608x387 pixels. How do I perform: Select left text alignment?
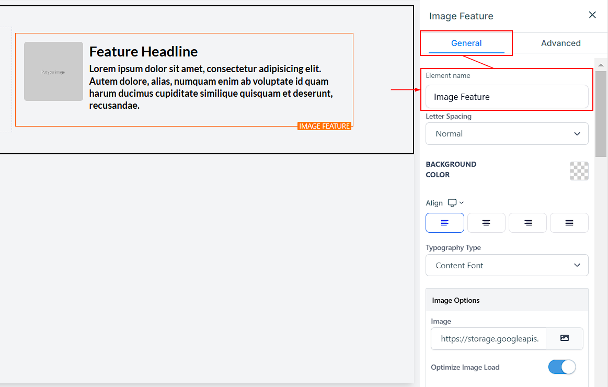tap(444, 223)
